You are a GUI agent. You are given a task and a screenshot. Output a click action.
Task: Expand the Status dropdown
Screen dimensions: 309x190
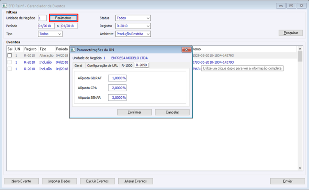pos(148,18)
